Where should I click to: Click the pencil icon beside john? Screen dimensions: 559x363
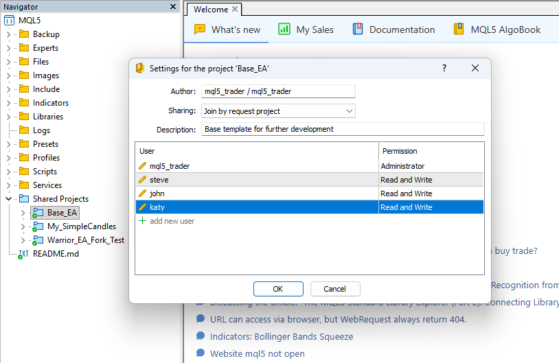click(143, 194)
